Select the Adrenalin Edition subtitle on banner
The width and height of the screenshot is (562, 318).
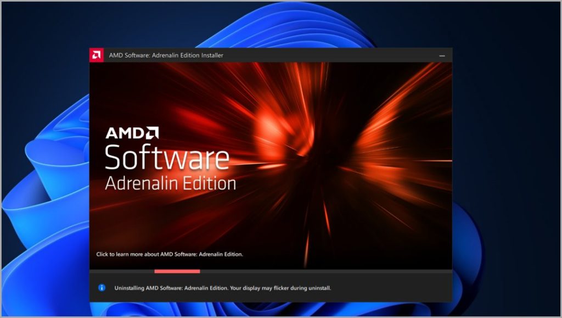[171, 183]
